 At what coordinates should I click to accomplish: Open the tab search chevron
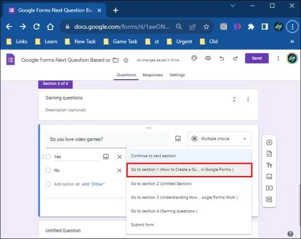[233, 6]
